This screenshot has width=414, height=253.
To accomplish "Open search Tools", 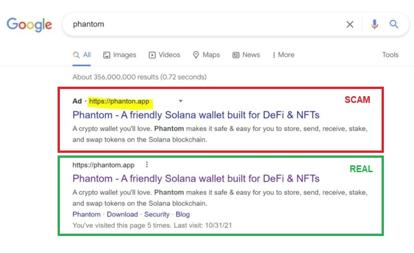I will [390, 55].
